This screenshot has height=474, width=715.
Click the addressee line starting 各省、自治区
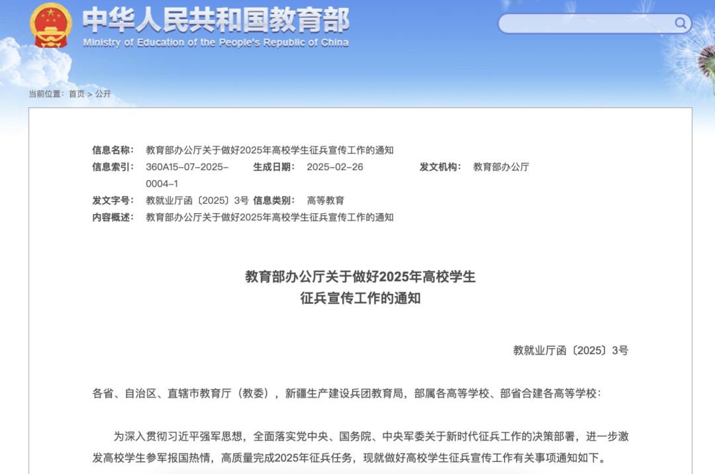[x=346, y=393]
